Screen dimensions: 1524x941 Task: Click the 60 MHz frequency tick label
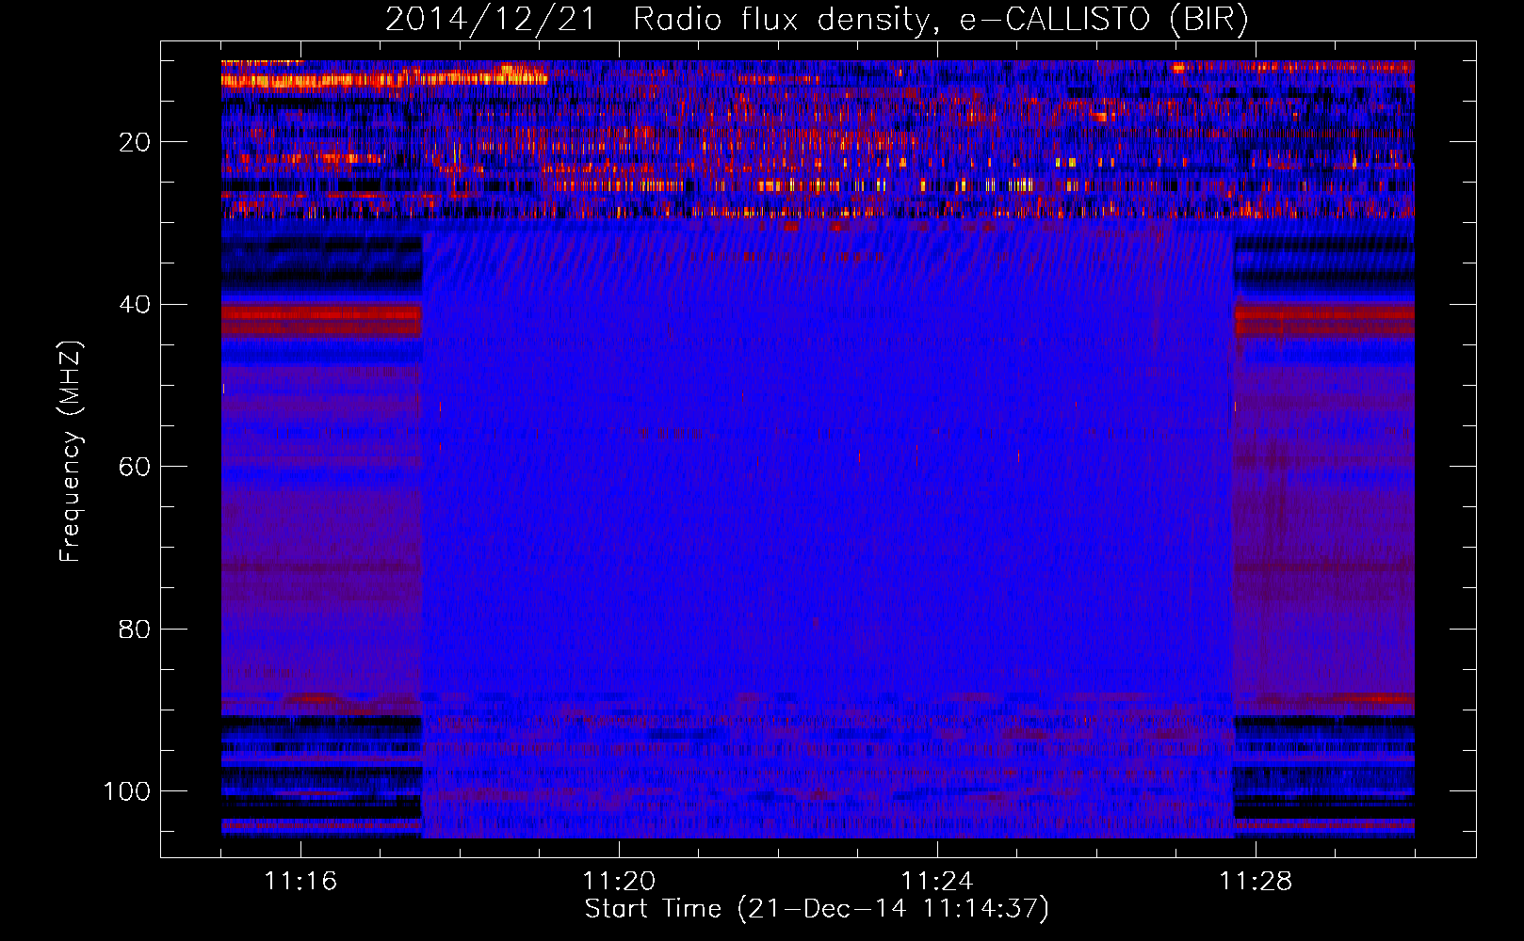point(135,467)
